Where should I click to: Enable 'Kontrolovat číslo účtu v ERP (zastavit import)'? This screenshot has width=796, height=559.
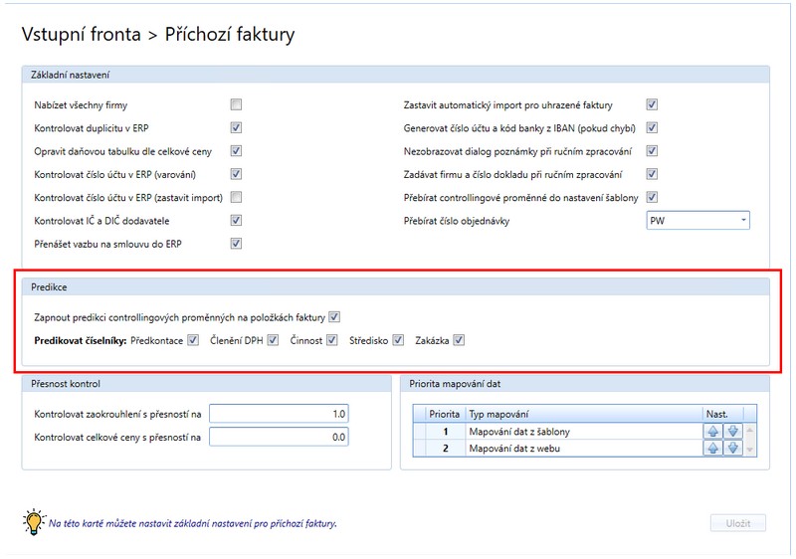pyautogui.click(x=236, y=197)
